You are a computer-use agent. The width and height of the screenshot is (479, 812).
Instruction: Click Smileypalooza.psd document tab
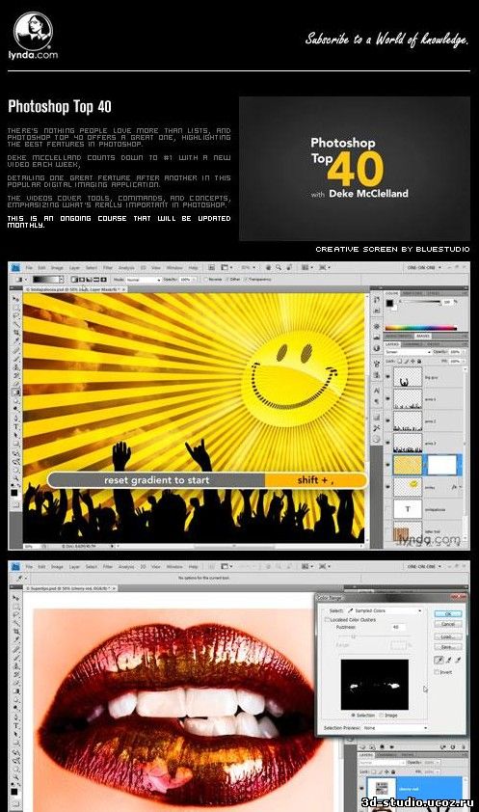coord(74,290)
